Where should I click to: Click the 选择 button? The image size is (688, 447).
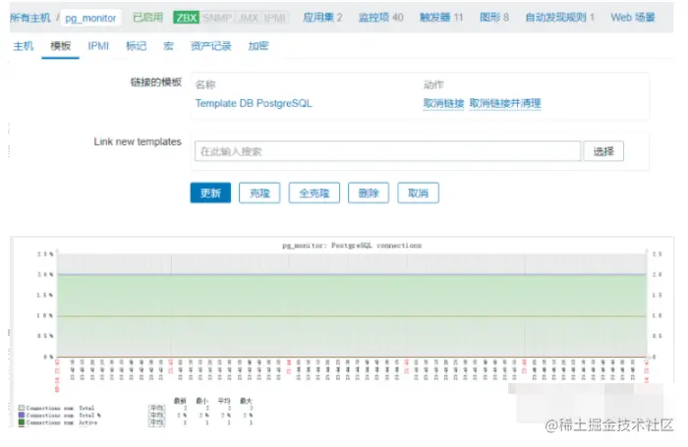point(603,151)
